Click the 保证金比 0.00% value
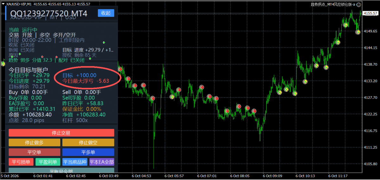The height and width of the screenshot is (180, 380). [x=82, y=109]
